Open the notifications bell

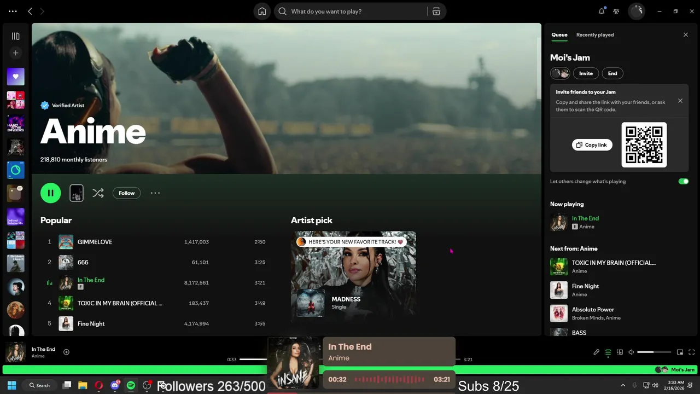point(602,11)
